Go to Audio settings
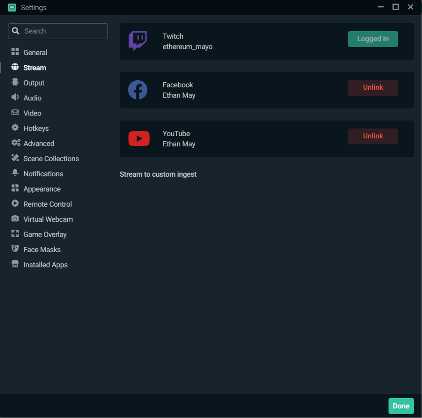Viewport: 422px width, 418px height. click(32, 98)
